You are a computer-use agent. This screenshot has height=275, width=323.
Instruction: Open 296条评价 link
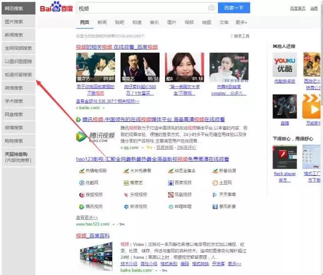(x=186, y=147)
